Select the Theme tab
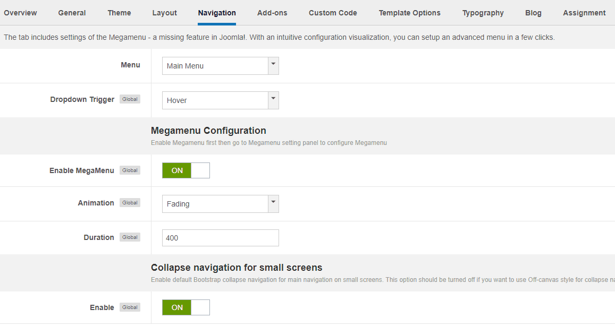 coord(119,13)
